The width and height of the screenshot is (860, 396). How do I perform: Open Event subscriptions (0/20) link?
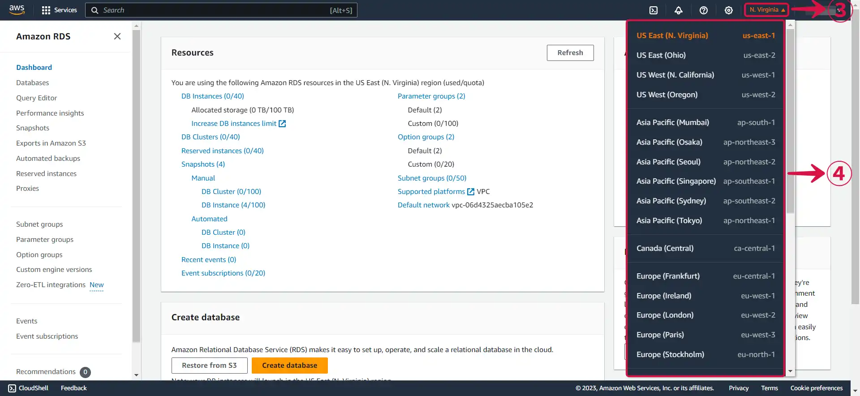tap(223, 273)
